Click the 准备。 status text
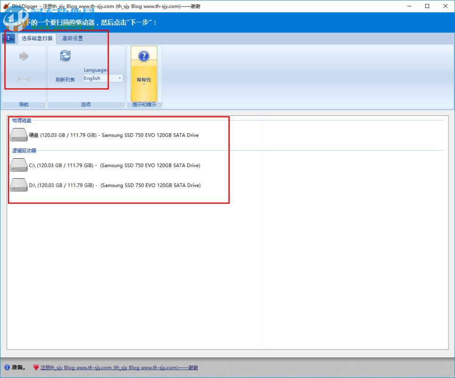This screenshot has height=378, width=455. pos(18,367)
